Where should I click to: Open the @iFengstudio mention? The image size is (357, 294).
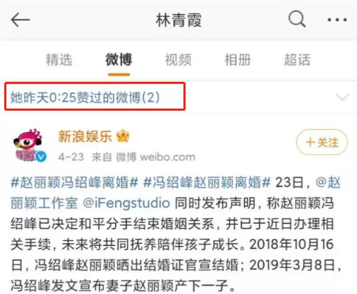126,203
